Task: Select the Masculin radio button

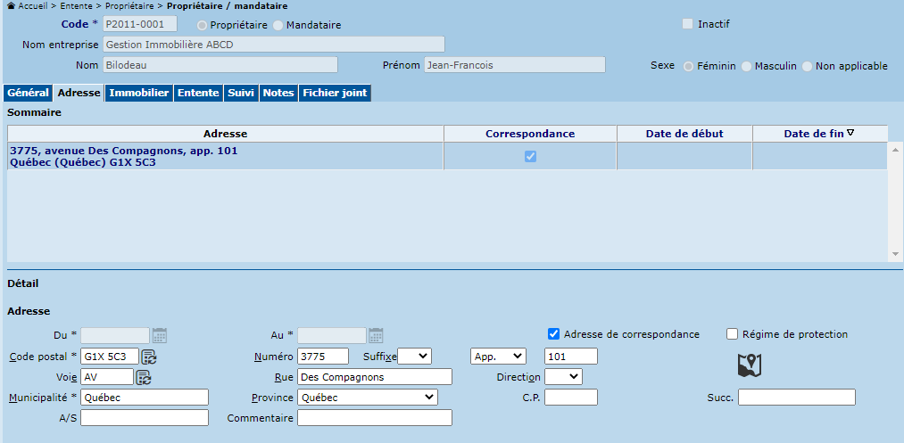Action: (x=748, y=66)
